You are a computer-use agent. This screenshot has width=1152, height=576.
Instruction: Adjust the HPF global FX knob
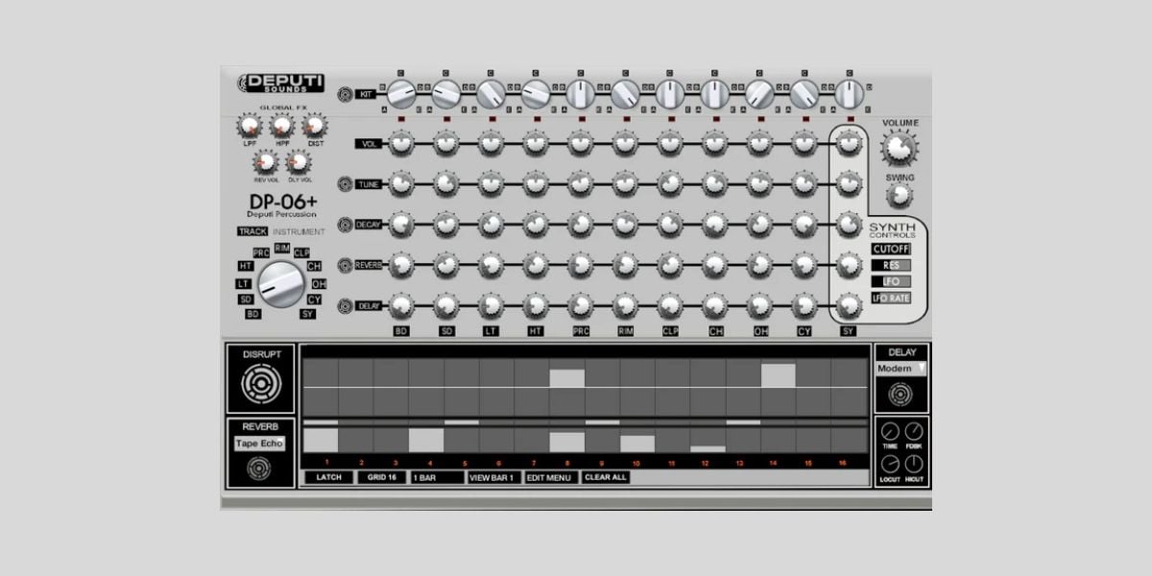(282, 126)
